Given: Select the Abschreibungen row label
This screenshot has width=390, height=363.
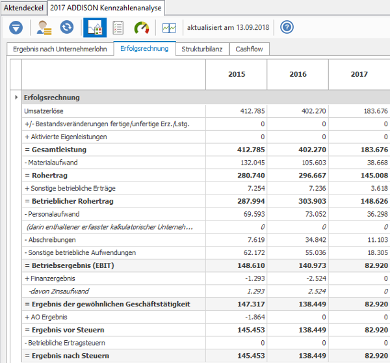Looking at the screenshot, I should point(50,240).
